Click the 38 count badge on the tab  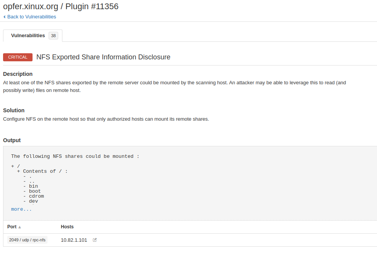[53, 36]
